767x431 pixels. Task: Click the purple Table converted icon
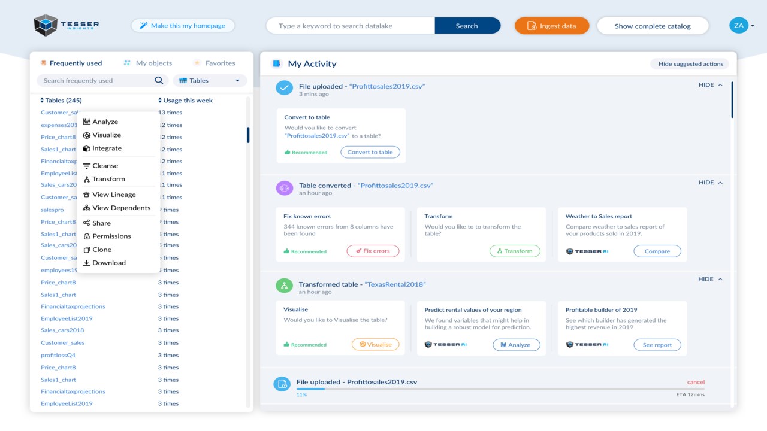click(284, 188)
